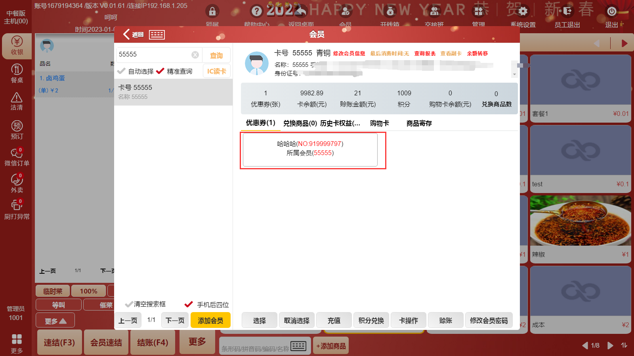Click the lock screen icon in top bar
634x356 pixels.
[x=212, y=11]
